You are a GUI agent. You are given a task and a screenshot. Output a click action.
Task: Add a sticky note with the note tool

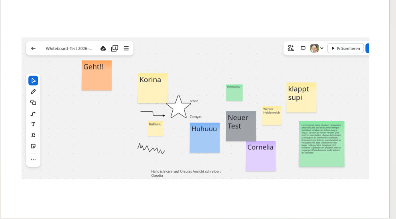33,146
